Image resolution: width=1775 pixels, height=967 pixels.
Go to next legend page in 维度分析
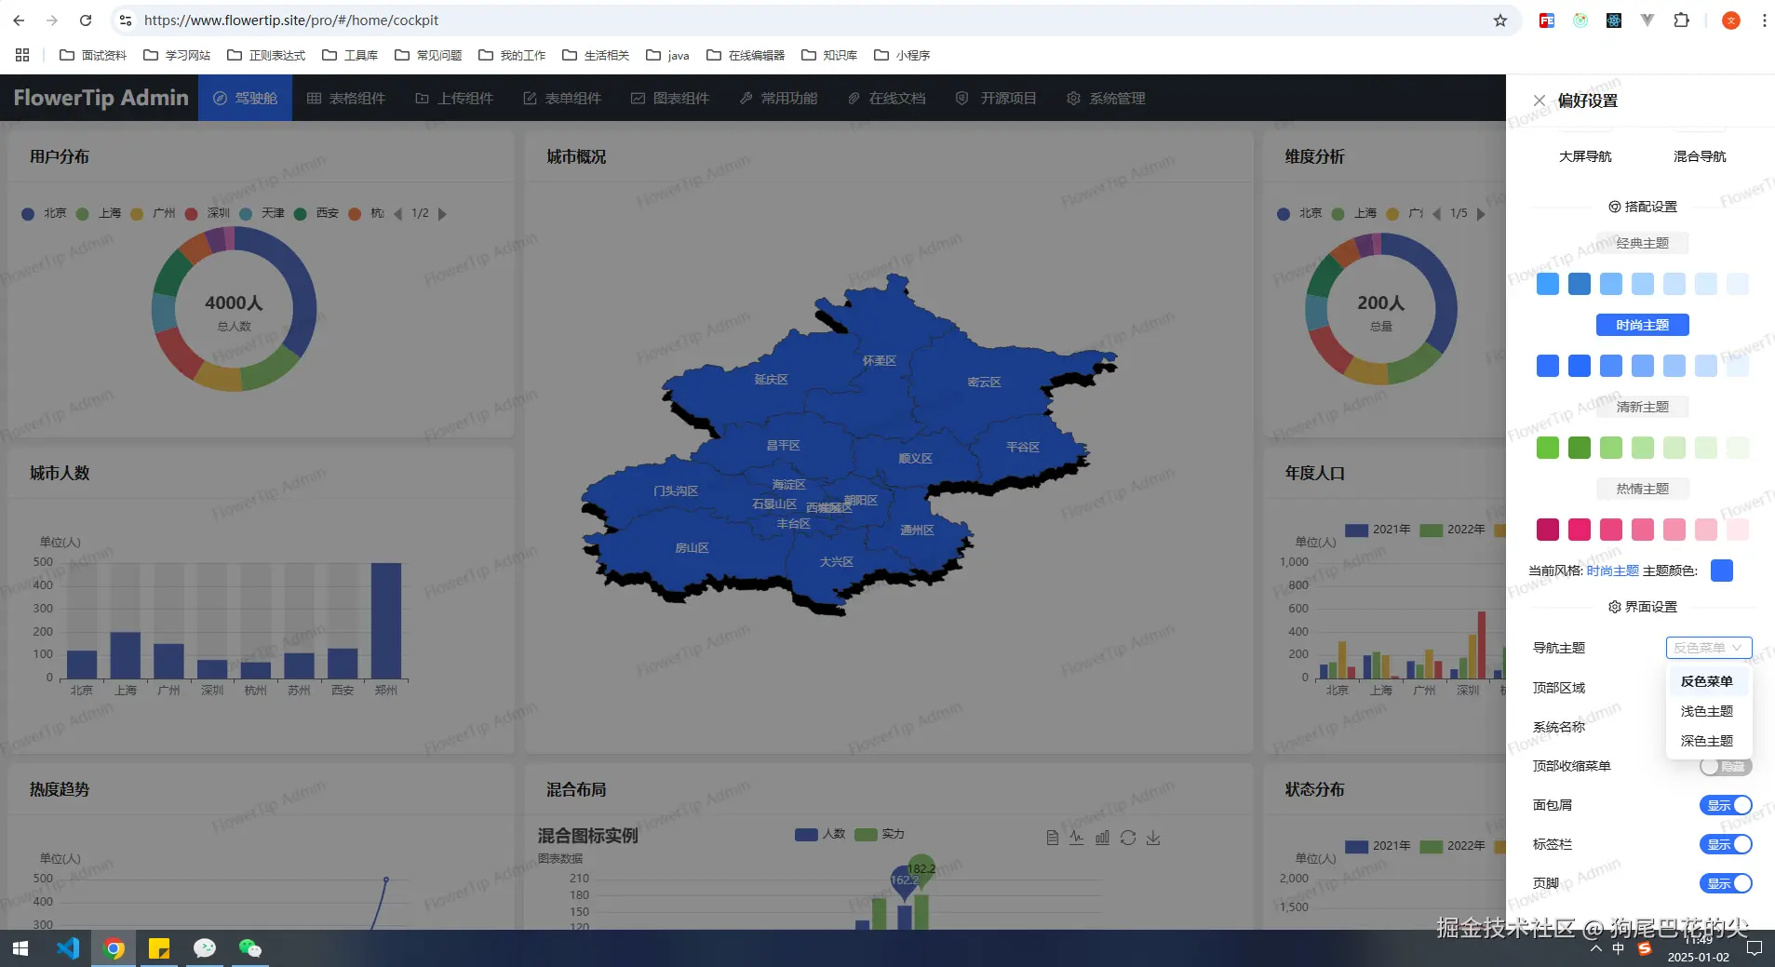(1480, 213)
